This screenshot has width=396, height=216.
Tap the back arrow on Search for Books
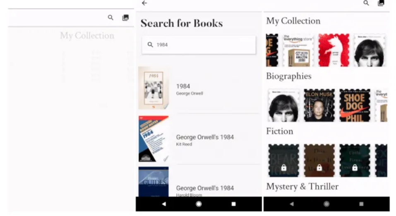pyautogui.click(x=144, y=3)
